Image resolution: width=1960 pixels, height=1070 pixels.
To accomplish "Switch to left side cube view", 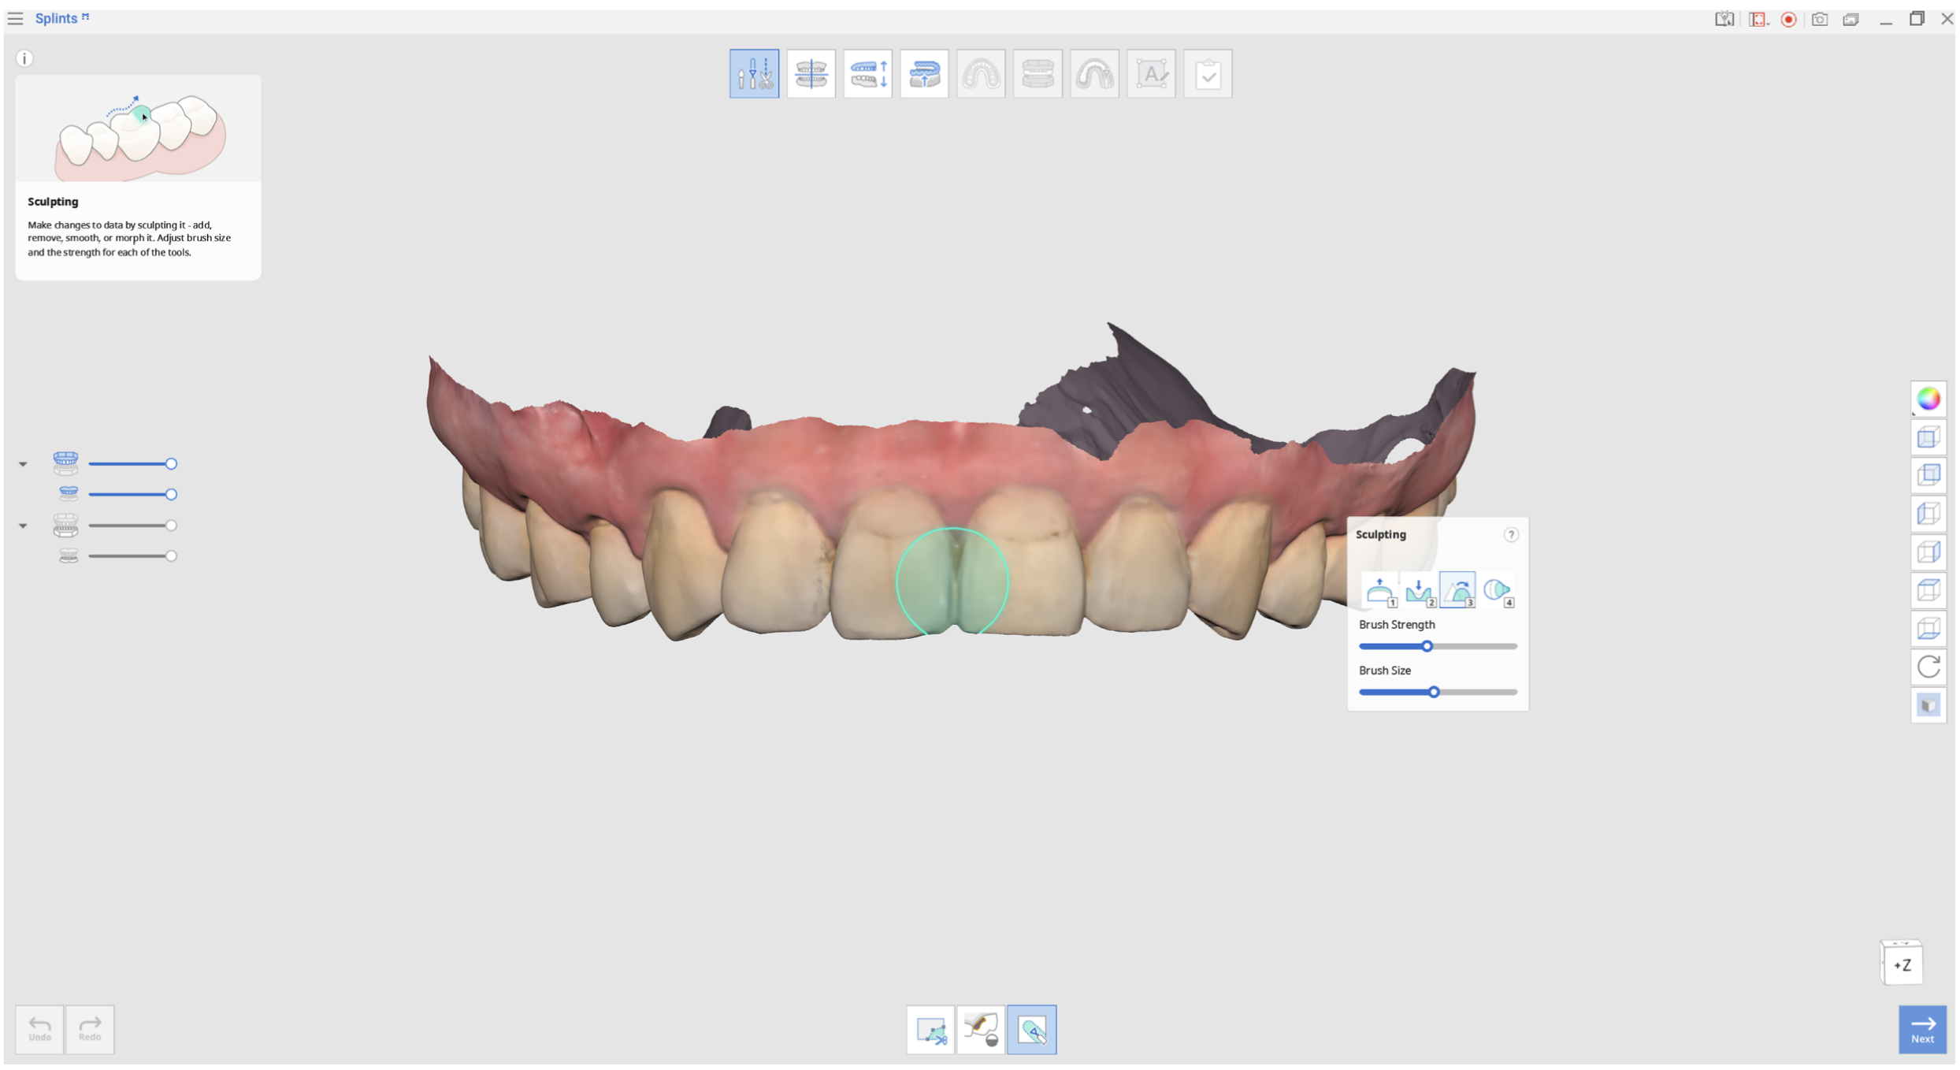I will coord(1928,514).
